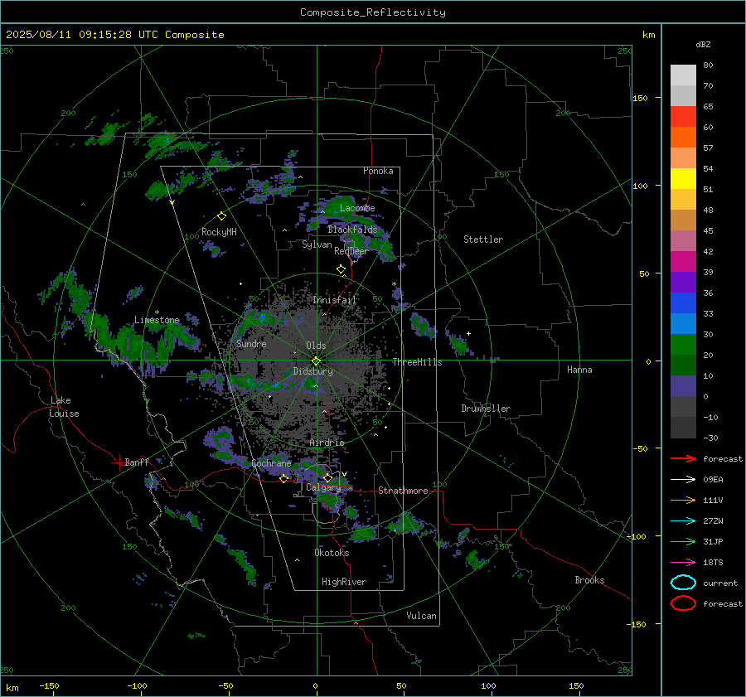
Task: Click the Cochrane city label
Action: 271,463
